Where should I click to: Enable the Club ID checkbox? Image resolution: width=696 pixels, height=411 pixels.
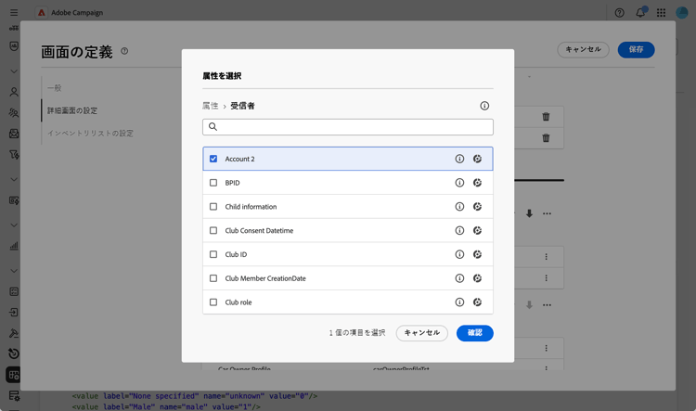[213, 255]
